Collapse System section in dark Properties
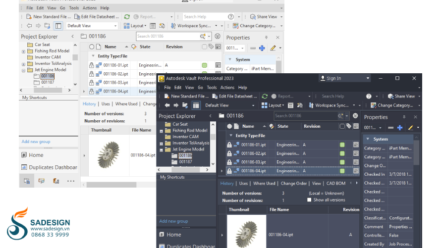This screenshot has width=441, height=248. [x=368, y=139]
